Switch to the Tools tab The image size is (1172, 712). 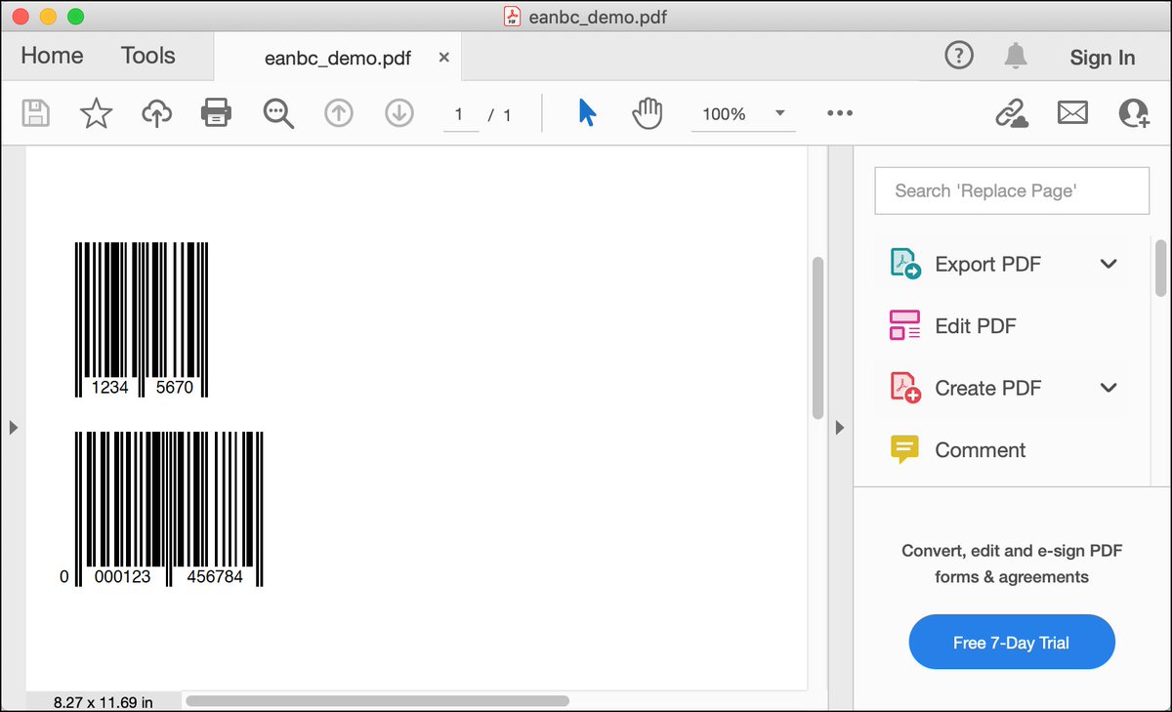[x=147, y=56]
